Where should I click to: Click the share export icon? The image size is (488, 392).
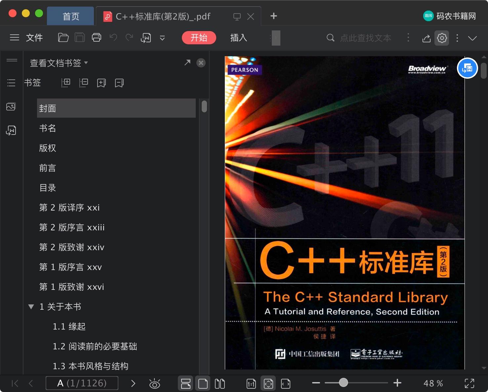pyautogui.click(x=427, y=38)
